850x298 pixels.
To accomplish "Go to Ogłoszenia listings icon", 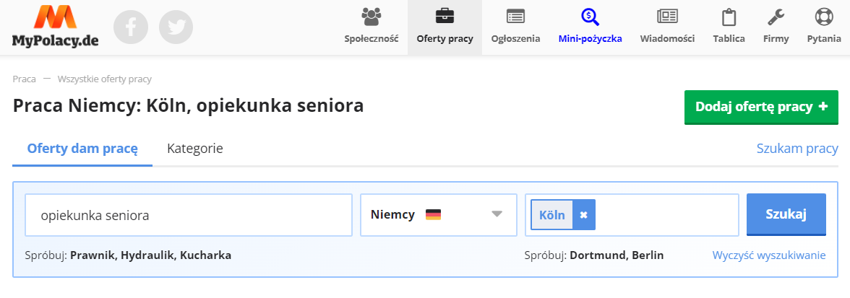I will (515, 16).
